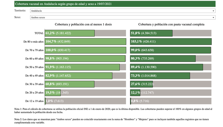Choose the 99,0% complete-vaccination bar

pos(170,50)
